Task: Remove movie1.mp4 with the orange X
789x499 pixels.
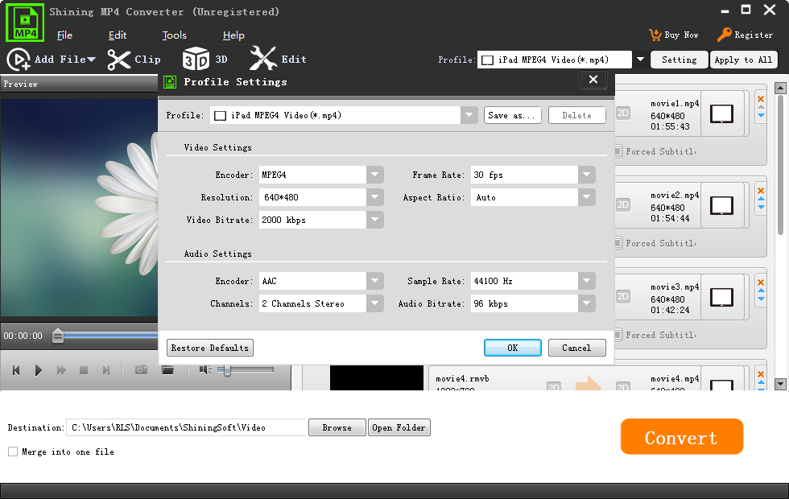Action: (761, 99)
